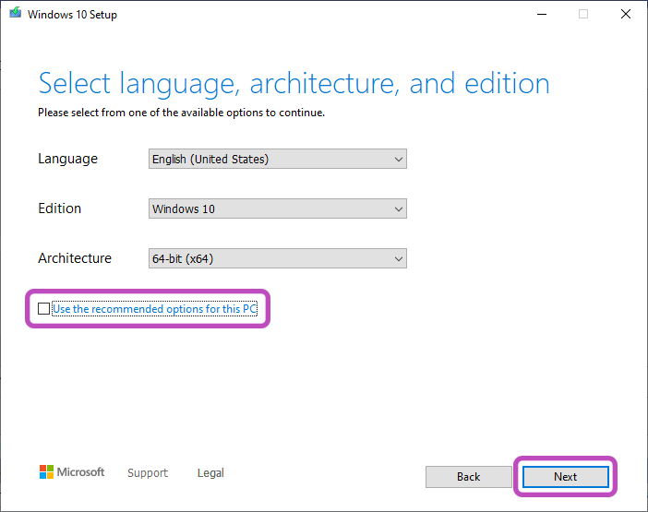
Task: Expand the Edition dropdown showing Windows 10
Action: (x=278, y=208)
